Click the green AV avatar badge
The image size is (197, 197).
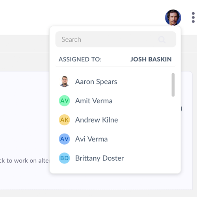pyautogui.click(x=64, y=101)
